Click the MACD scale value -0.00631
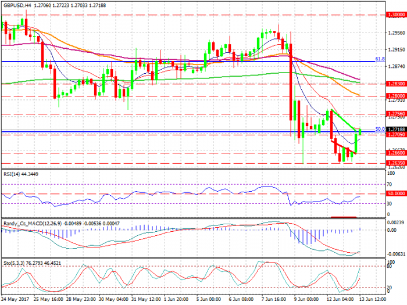The width and height of the screenshot is (407, 305). coord(396,254)
